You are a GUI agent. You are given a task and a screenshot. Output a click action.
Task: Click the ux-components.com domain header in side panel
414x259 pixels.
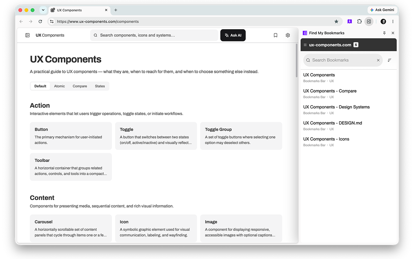click(x=330, y=45)
